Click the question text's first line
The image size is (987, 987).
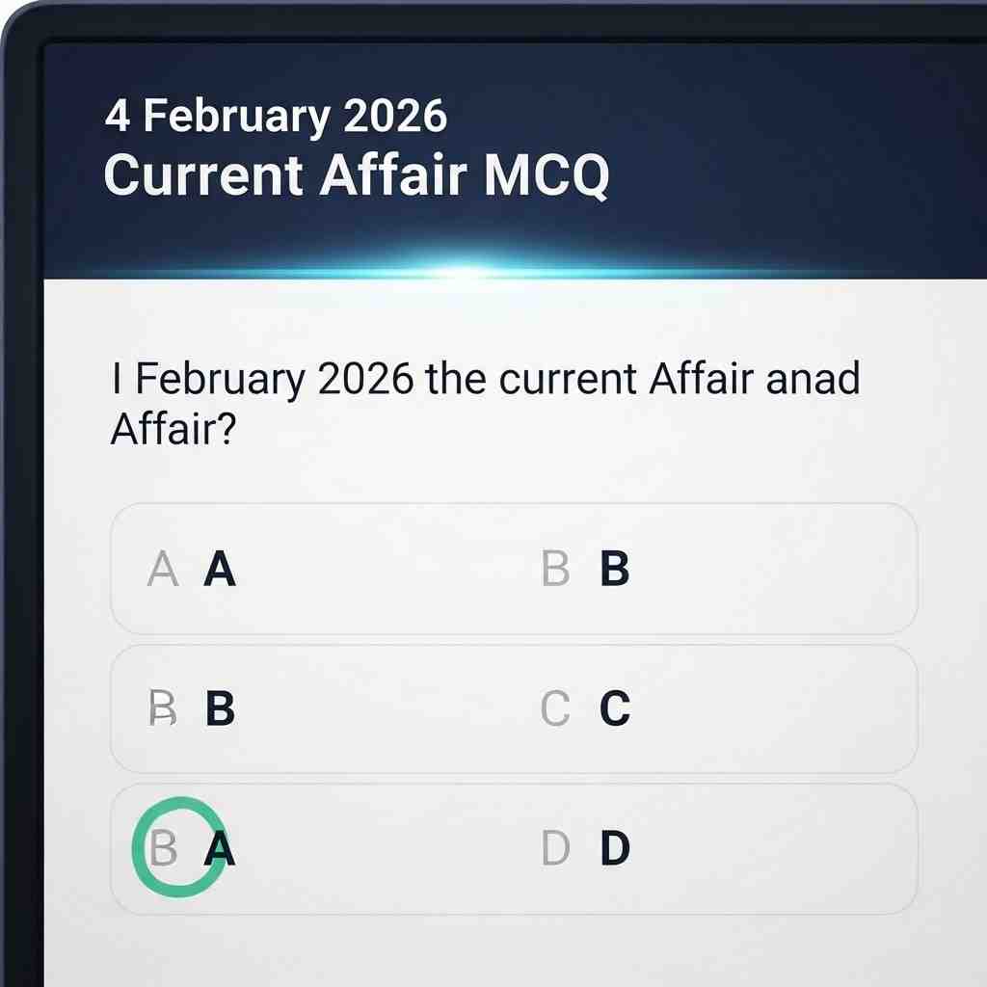[x=485, y=380]
